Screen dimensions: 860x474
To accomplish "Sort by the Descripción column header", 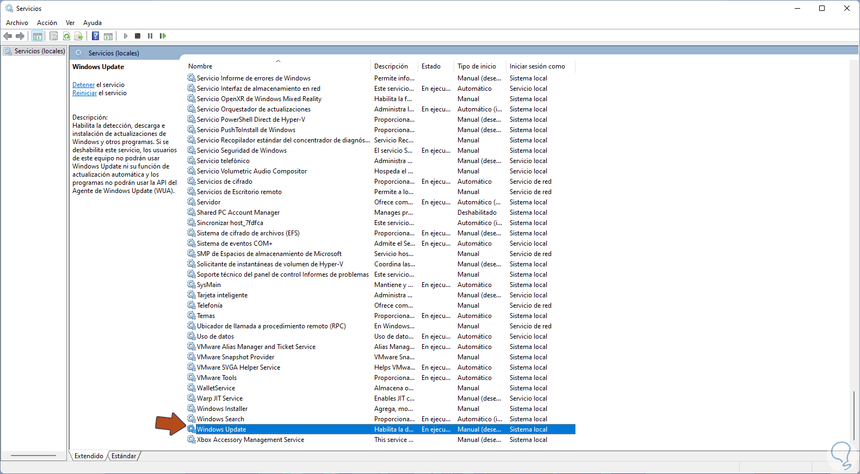I will tap(394, 66).
